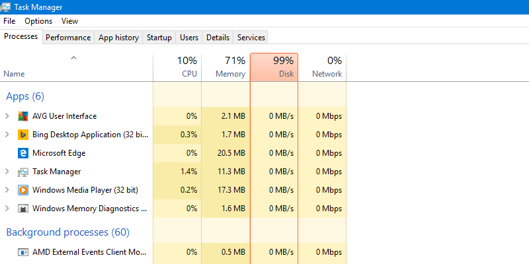
Task: Click the Bing Desktop Application icon
Action: pyautogui.click(x=23, y=135)
